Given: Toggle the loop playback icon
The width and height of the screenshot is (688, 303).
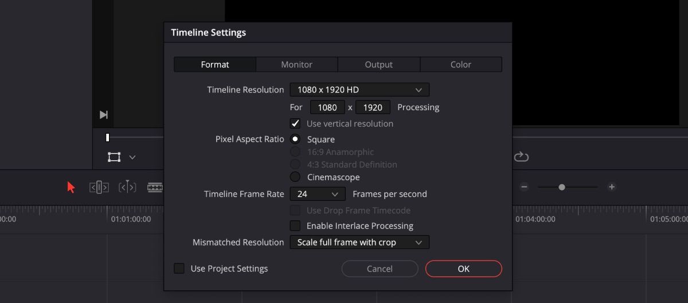Looking at the screenshot, I should (x=521, y=157).
